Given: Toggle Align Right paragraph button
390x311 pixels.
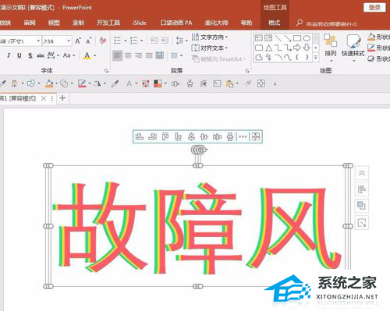Looking at the screenshot, I should pyautogui.click(x=139, y=55).
